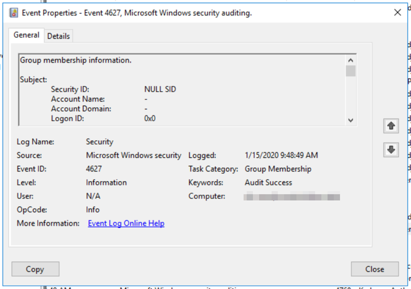Click the blurred Computer name field
This screenshot has height=289, width=411.
coord(292,197)
